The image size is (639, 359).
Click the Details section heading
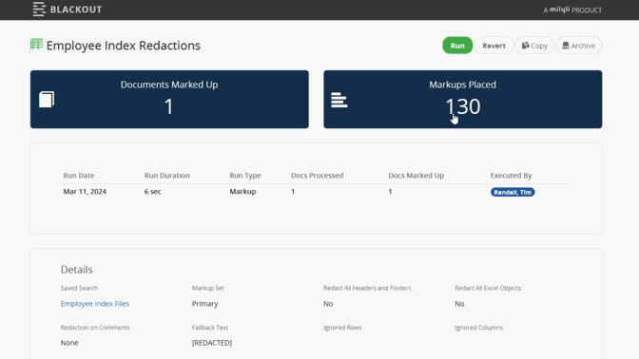(x=77, y=270)
